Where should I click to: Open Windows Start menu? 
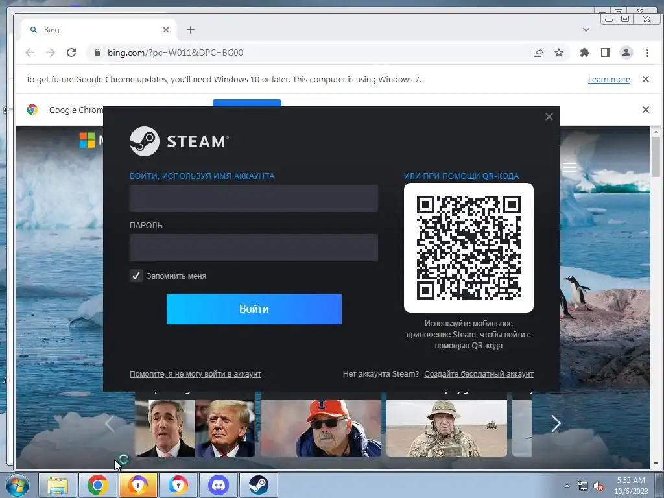18,485
